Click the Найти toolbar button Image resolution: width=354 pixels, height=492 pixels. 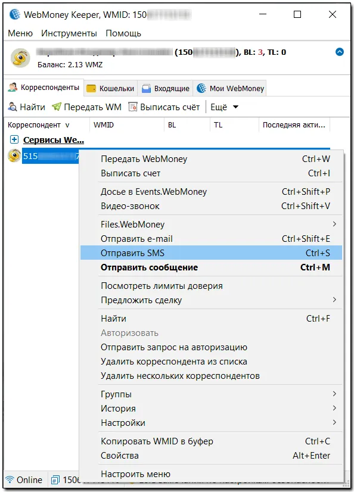pyautogui.click(x=27, y=107)
